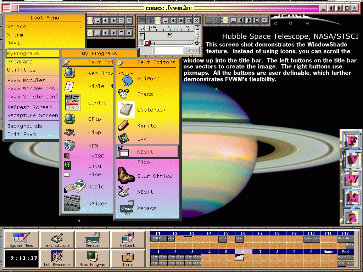Open the MyPrograms submenu in Root Menu
The height and width of the screenshot is (272, 363).
click(x=32, y=53)
